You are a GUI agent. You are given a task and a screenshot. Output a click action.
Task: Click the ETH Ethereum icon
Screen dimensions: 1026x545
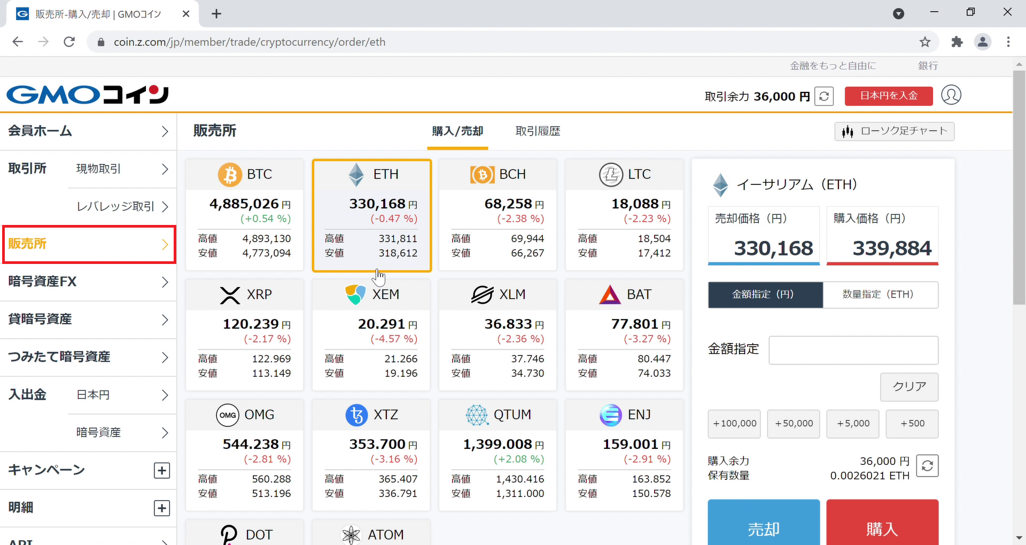355,174
